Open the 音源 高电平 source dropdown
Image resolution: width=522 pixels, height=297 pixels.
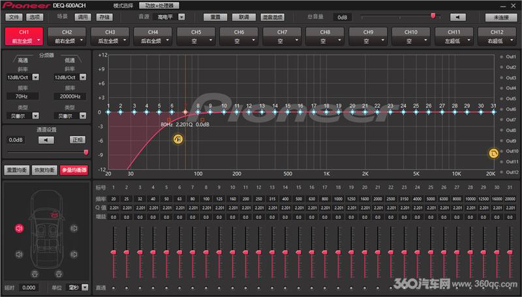pyautogui.click(x=181, y=17)
